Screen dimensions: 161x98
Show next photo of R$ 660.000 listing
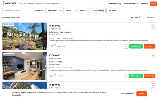point(45,36)
